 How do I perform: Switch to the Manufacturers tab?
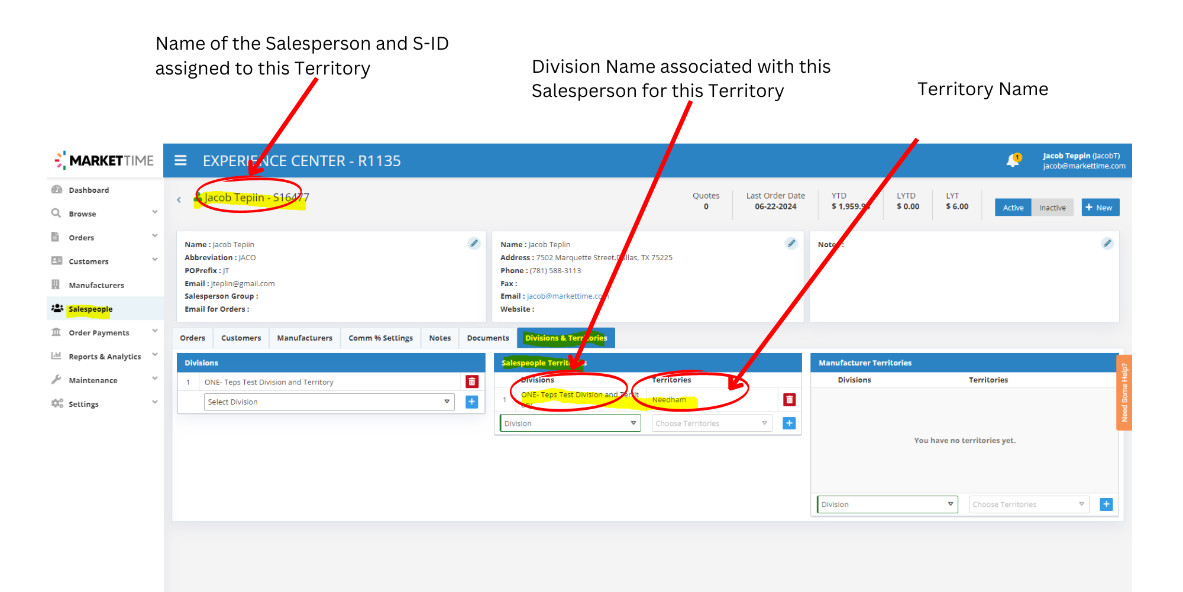pos(305,338)
